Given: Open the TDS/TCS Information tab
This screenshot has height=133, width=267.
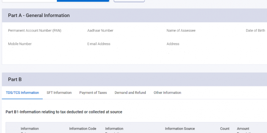Looking at the screenshot, I should 22,93.
